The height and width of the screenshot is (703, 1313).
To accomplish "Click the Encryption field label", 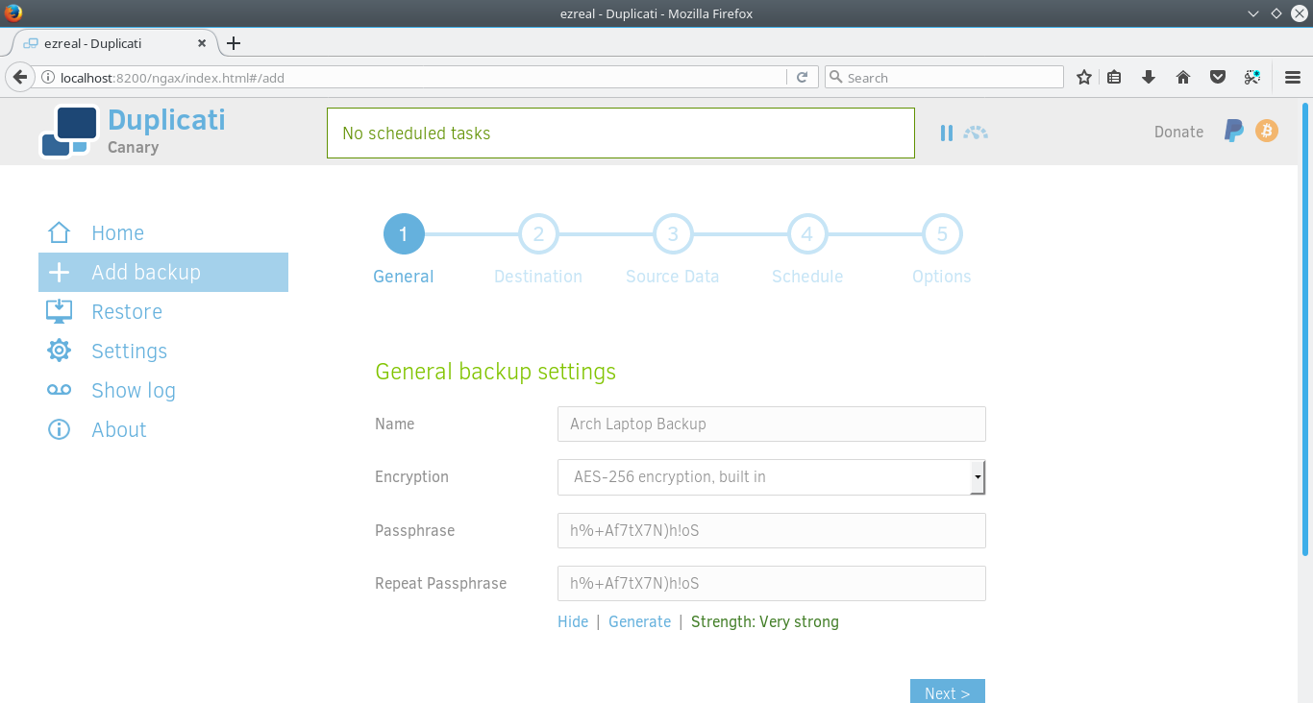I will tap(411, 476).
